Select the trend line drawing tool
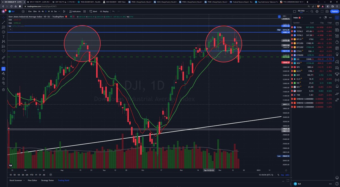 tap(3, 22)
